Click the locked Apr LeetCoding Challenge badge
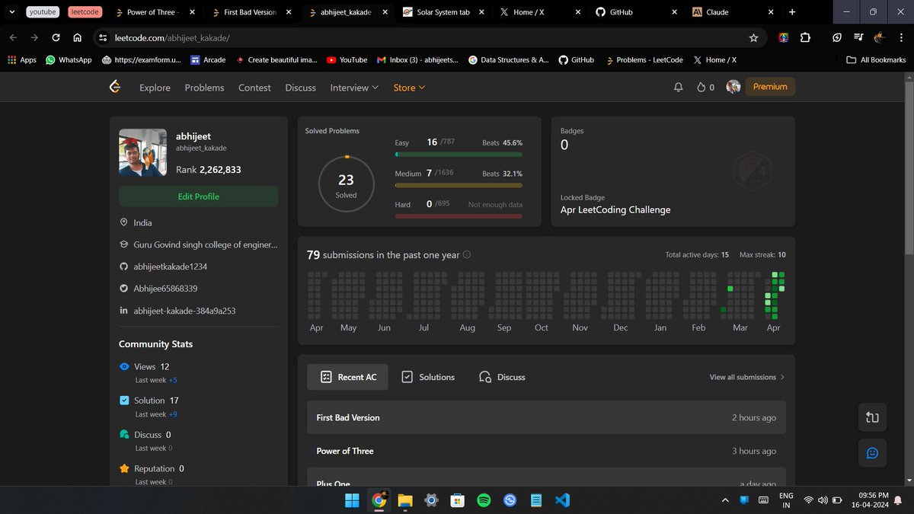 [x=753, y=171]
